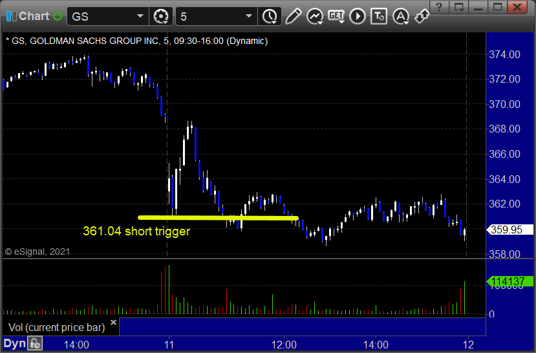Click the 359.95 current price marker
This screenshot has width=536, height=353.
coord(509,230)
